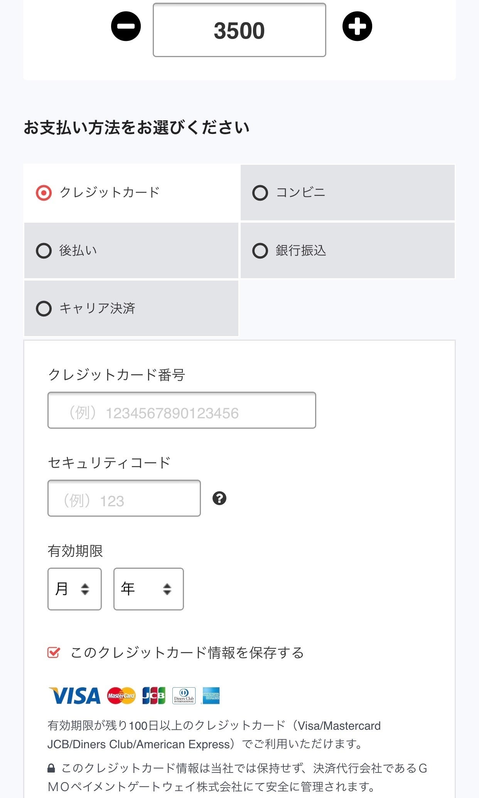
Task: Click the JCB card logo
Action: click(153, 696)
